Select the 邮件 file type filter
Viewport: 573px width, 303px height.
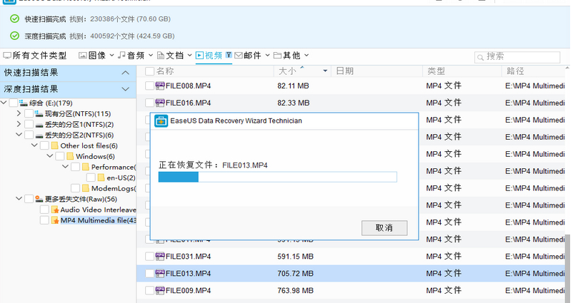pos(248,56)
